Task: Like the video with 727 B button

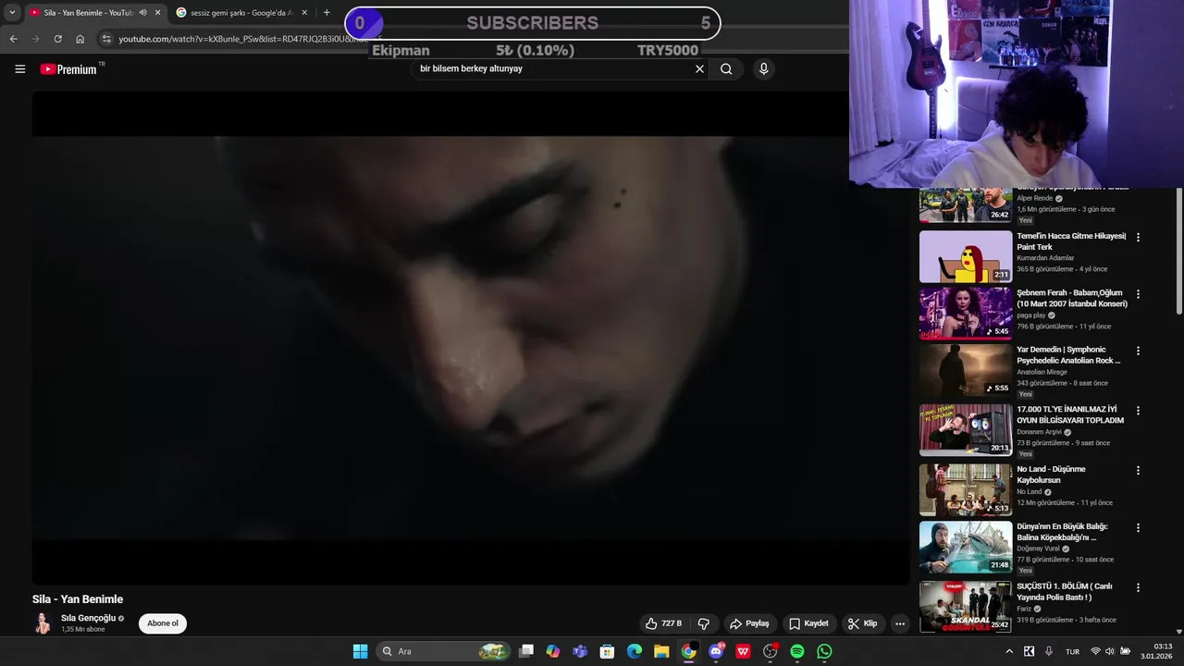Action: click(x=664, y=623)
